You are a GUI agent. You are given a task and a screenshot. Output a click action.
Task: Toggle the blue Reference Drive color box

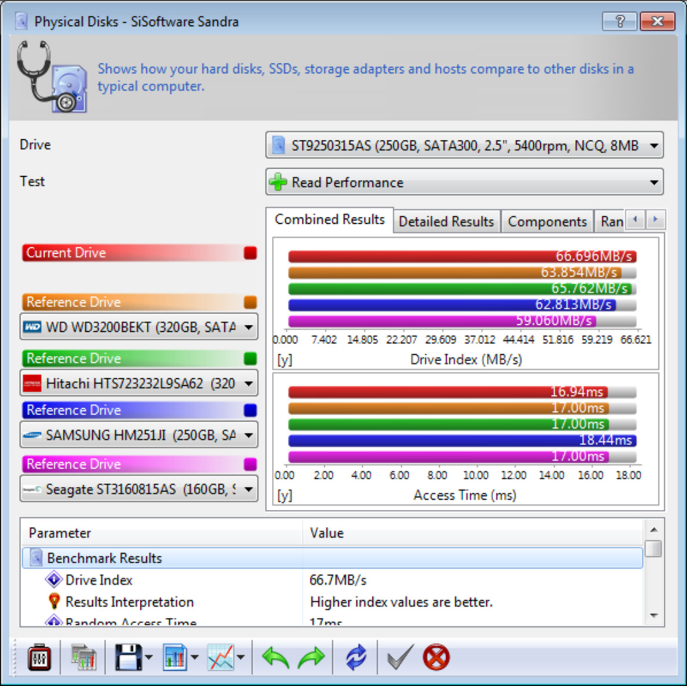[x=250, y=411]
